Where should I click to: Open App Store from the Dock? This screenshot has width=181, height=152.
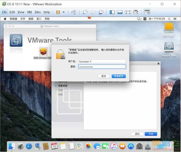click(131, 146)
